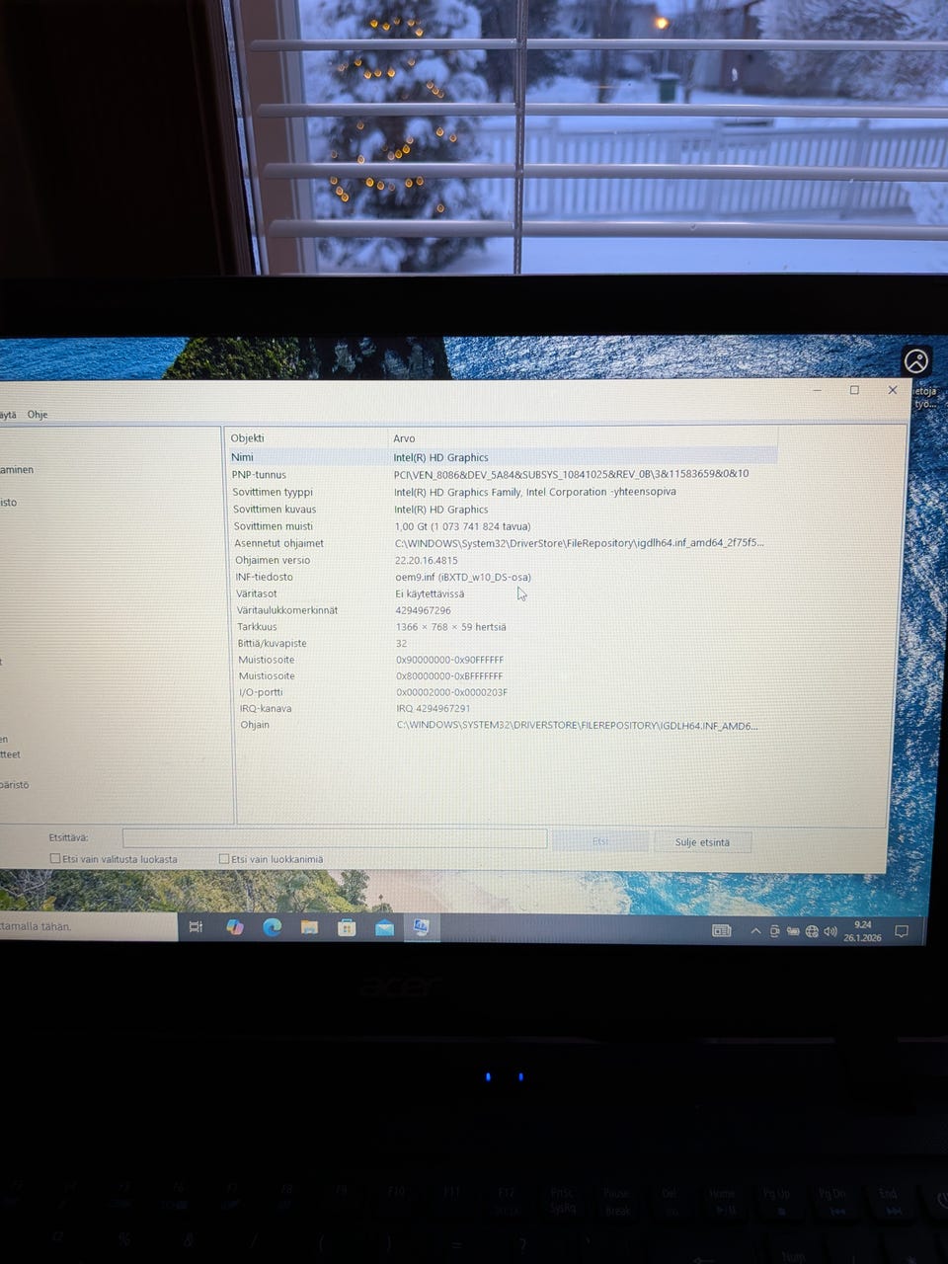Open network settings via globe icon

[812, 931]
